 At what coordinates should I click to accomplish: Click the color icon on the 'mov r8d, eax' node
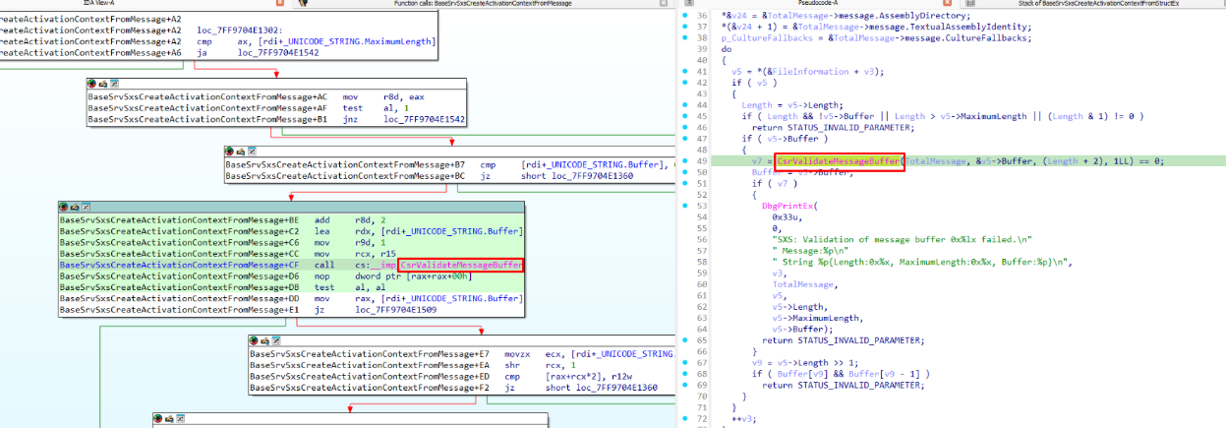click(x=92, y=85)
